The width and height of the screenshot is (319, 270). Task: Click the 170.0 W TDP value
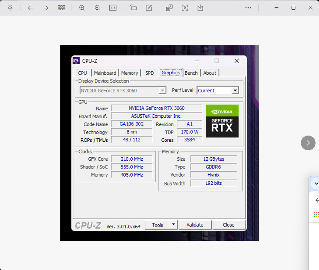[189, 132]
